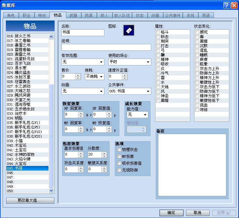Click the 确定 button
Viewport: 239px width, 218px height.
[x=171, y=213]
